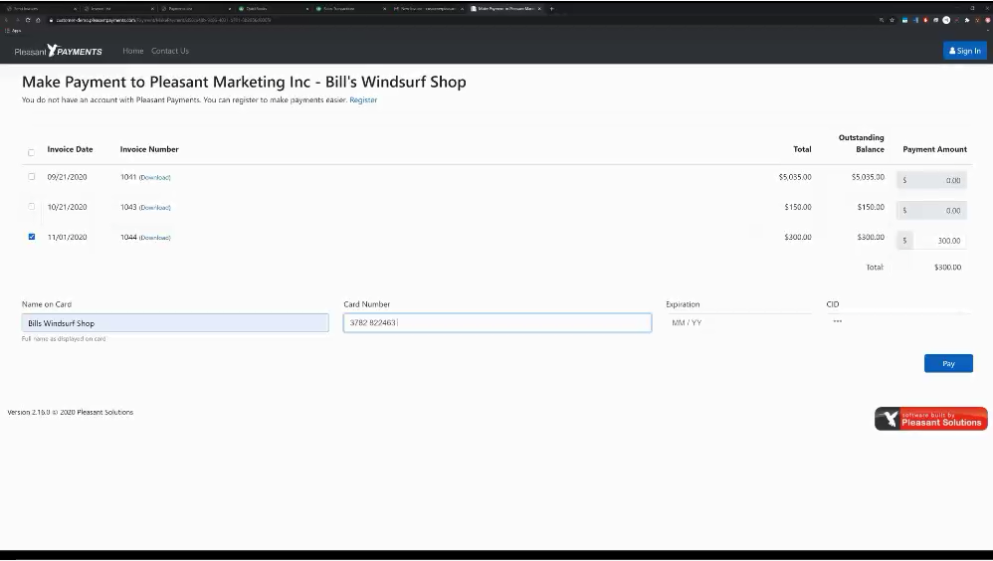Click the browser home icon
This screenshot has width=993, height=561.
point(38,20)
